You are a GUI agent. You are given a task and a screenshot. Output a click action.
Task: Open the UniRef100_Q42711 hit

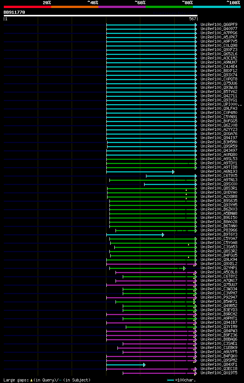click(x=219, y=96)
